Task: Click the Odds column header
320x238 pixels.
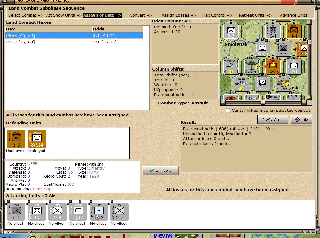Action: (118, 29)
